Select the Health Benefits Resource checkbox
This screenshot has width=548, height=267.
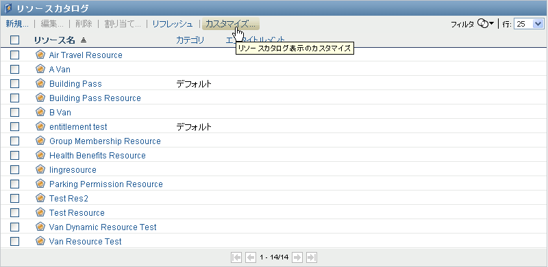point(14,155)
